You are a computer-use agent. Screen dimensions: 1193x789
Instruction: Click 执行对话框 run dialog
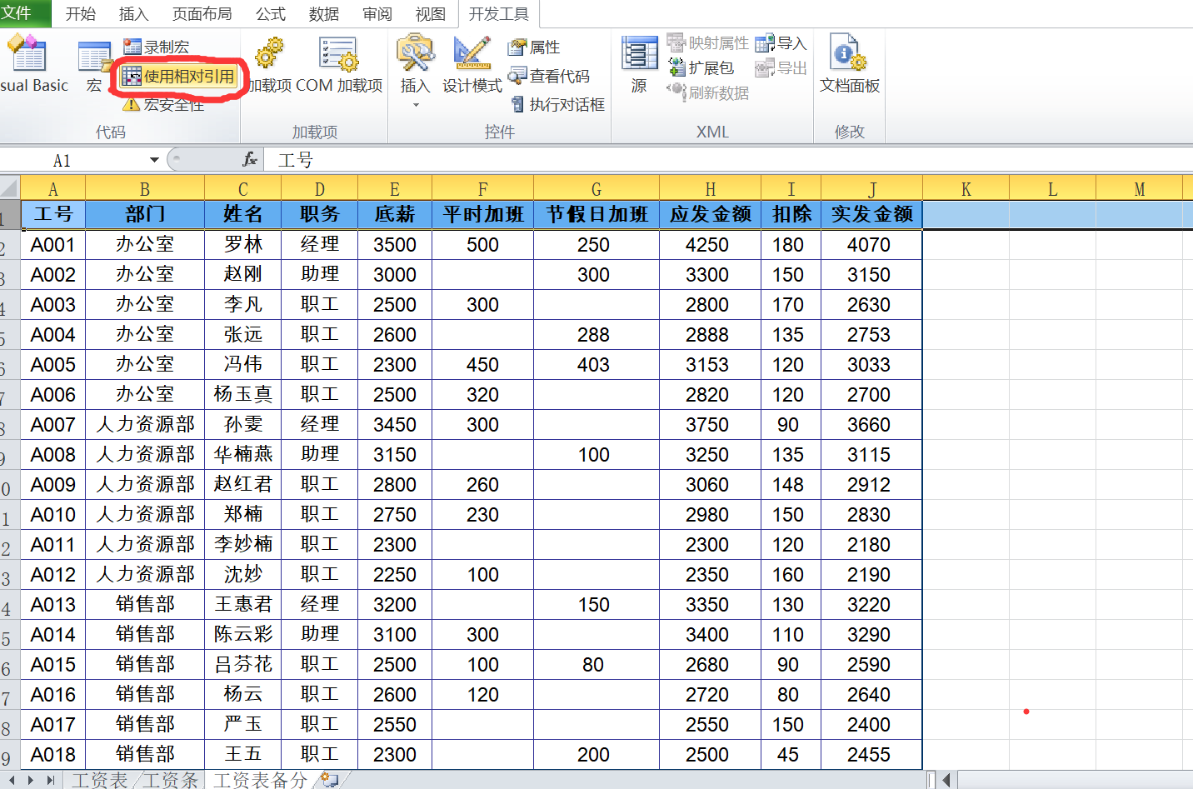[557, 104]
